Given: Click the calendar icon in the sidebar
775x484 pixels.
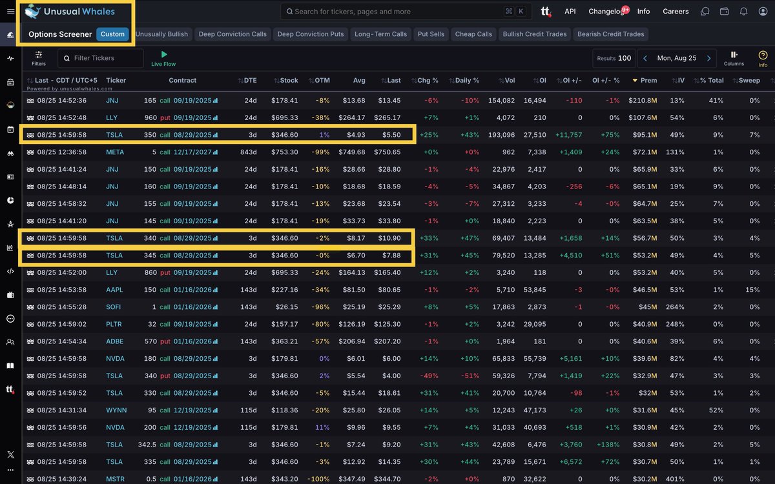Looking at the screenshot, I should (x=10, y=129).
